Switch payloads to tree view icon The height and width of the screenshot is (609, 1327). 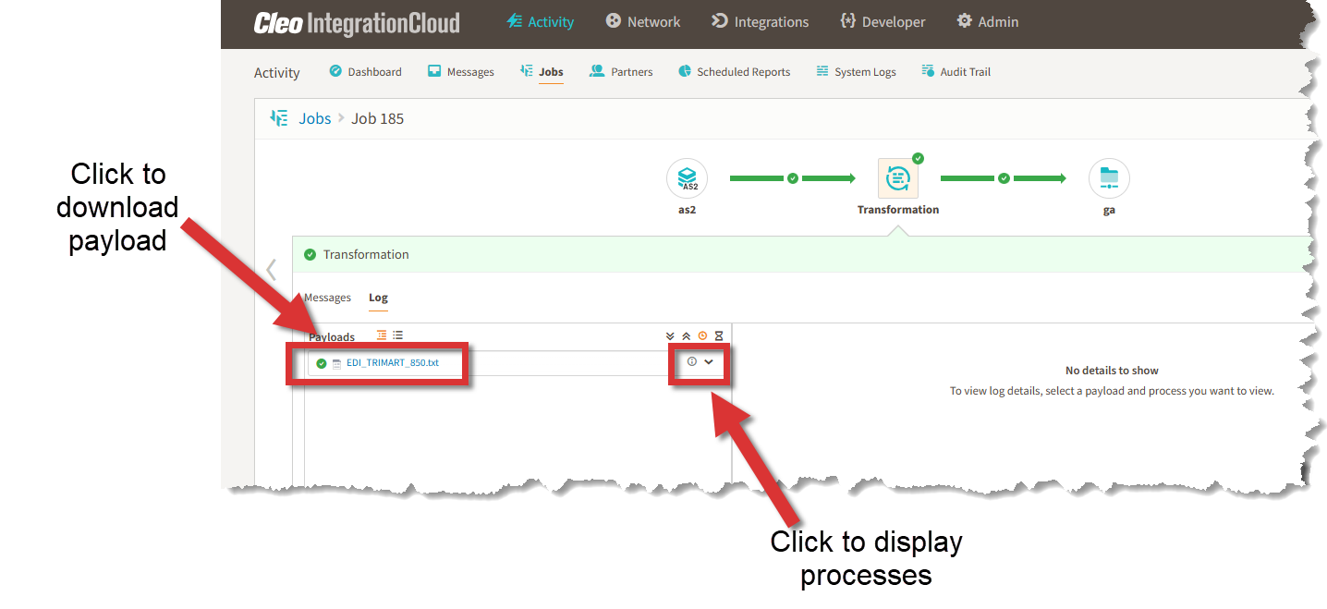pos(382,335)
